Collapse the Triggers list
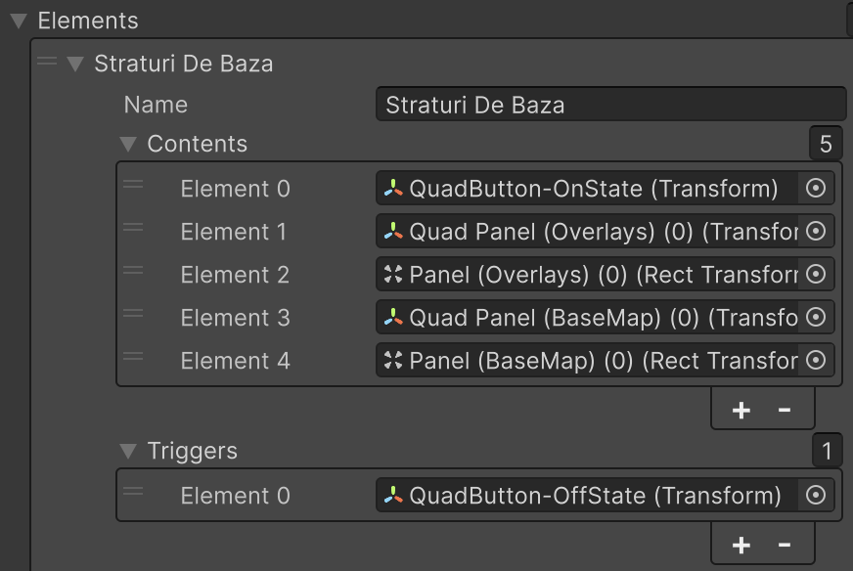Screen dimensions: 853x571 (x=128, y=451)
